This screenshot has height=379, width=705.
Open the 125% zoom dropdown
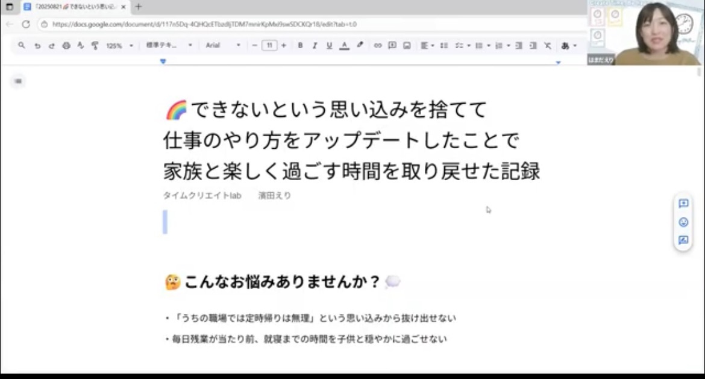pos(119,46)
